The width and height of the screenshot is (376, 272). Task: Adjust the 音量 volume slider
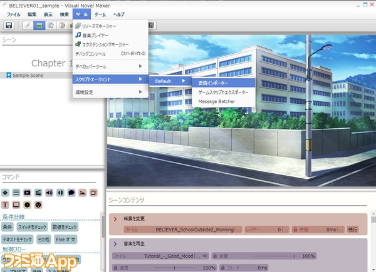coord(274,256)
